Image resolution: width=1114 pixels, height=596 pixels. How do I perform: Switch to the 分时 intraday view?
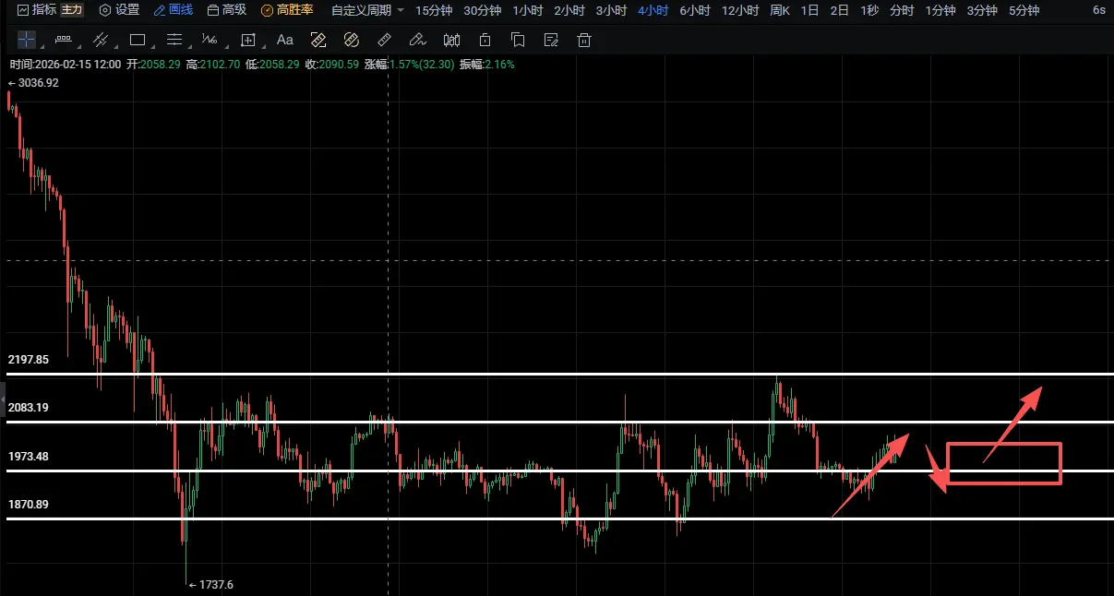tap(902, 10)
